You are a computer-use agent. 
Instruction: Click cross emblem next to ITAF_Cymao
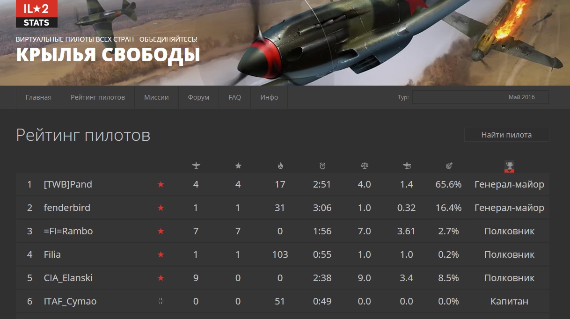161,301
